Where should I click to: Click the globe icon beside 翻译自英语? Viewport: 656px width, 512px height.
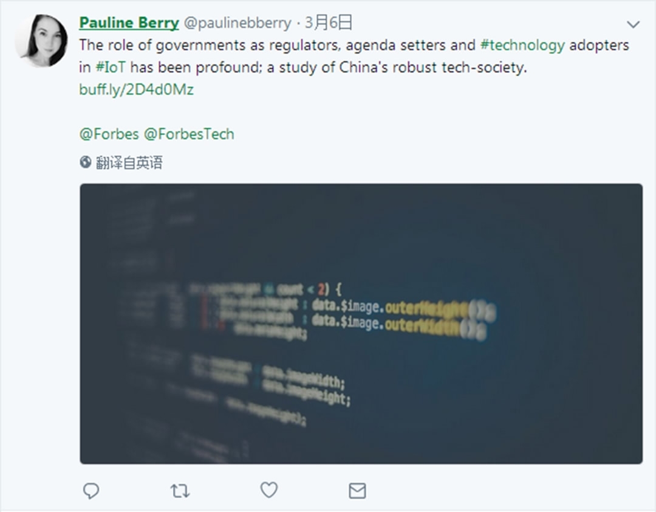point(86,162)
